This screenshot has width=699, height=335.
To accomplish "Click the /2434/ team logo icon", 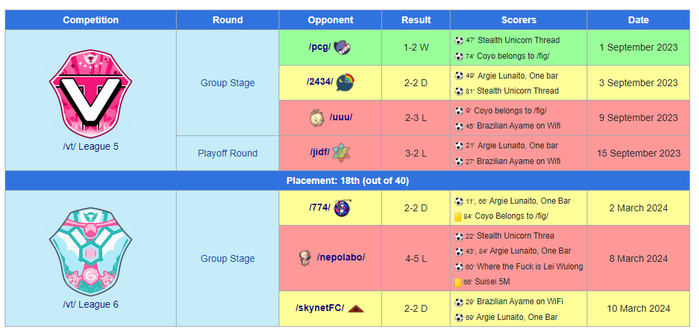I will click(x=345, y=82).
